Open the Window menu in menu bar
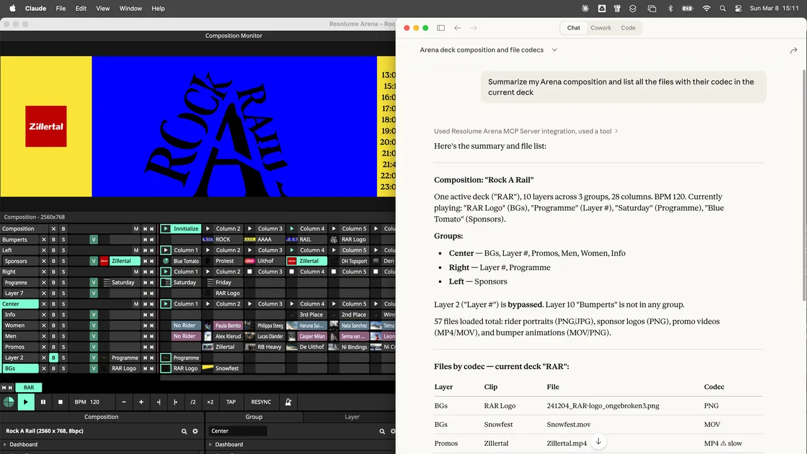The width and height of the screenshot is (807, 454). 131,8
